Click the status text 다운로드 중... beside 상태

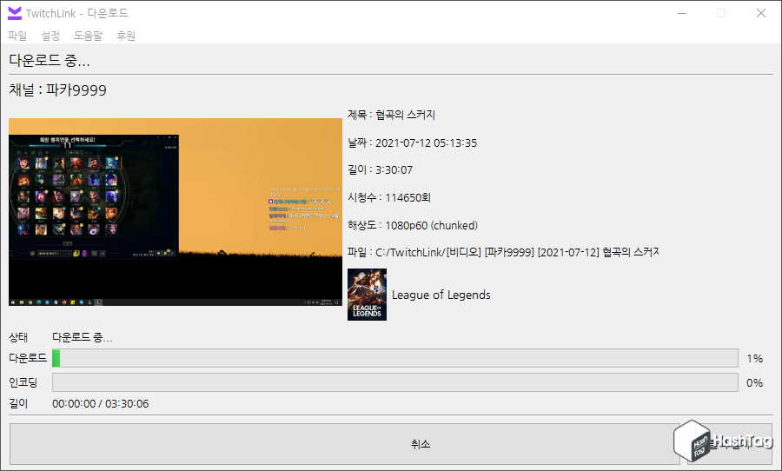tap(83, 338)
